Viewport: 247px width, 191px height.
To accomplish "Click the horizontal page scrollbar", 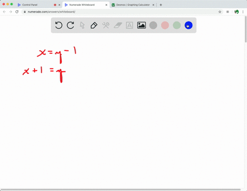I will click(x=121, y=189).
